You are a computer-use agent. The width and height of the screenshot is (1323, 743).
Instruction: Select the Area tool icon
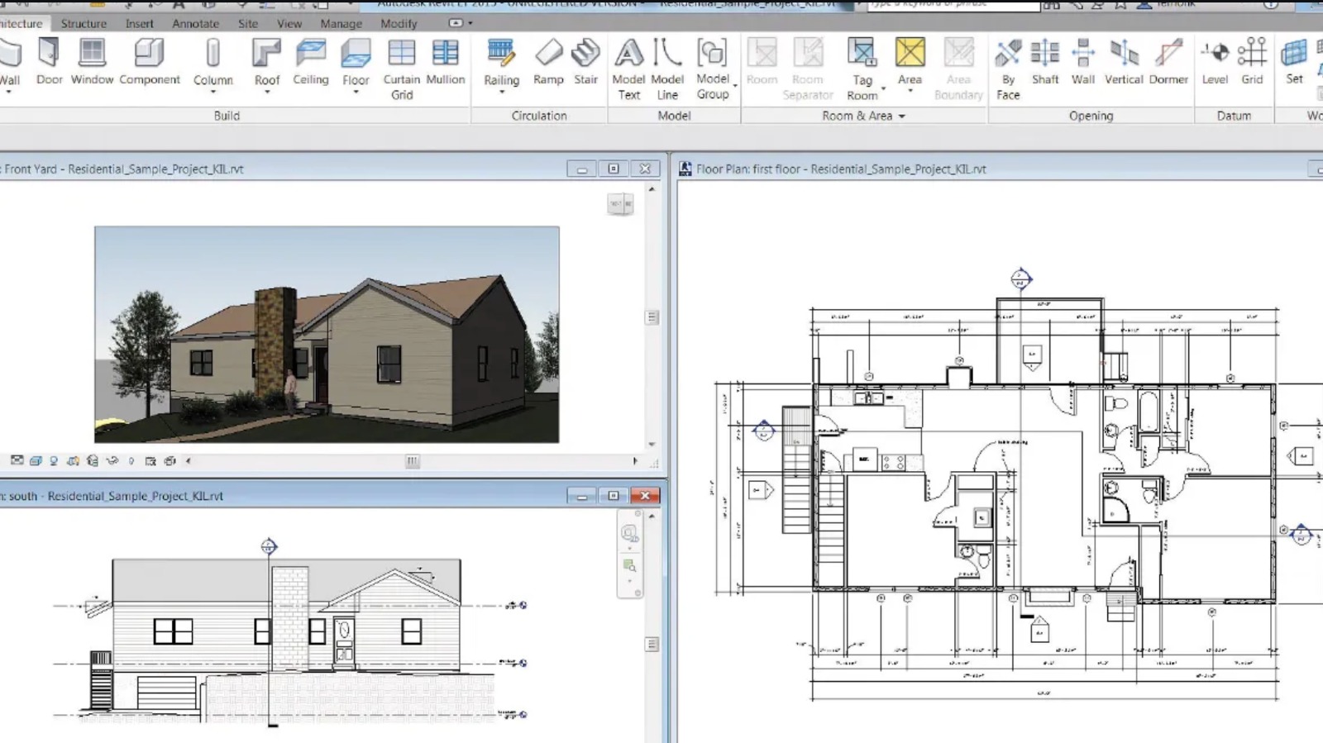[910, 54]
